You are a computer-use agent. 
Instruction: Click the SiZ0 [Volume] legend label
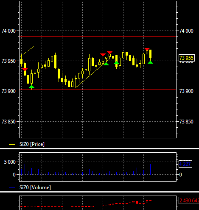click(35, 188)
